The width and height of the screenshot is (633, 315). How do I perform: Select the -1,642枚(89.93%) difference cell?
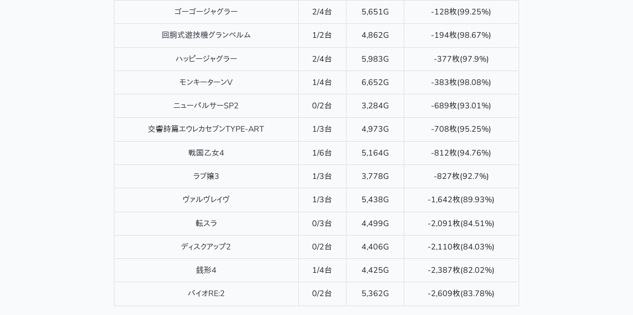tap(461, 199)
